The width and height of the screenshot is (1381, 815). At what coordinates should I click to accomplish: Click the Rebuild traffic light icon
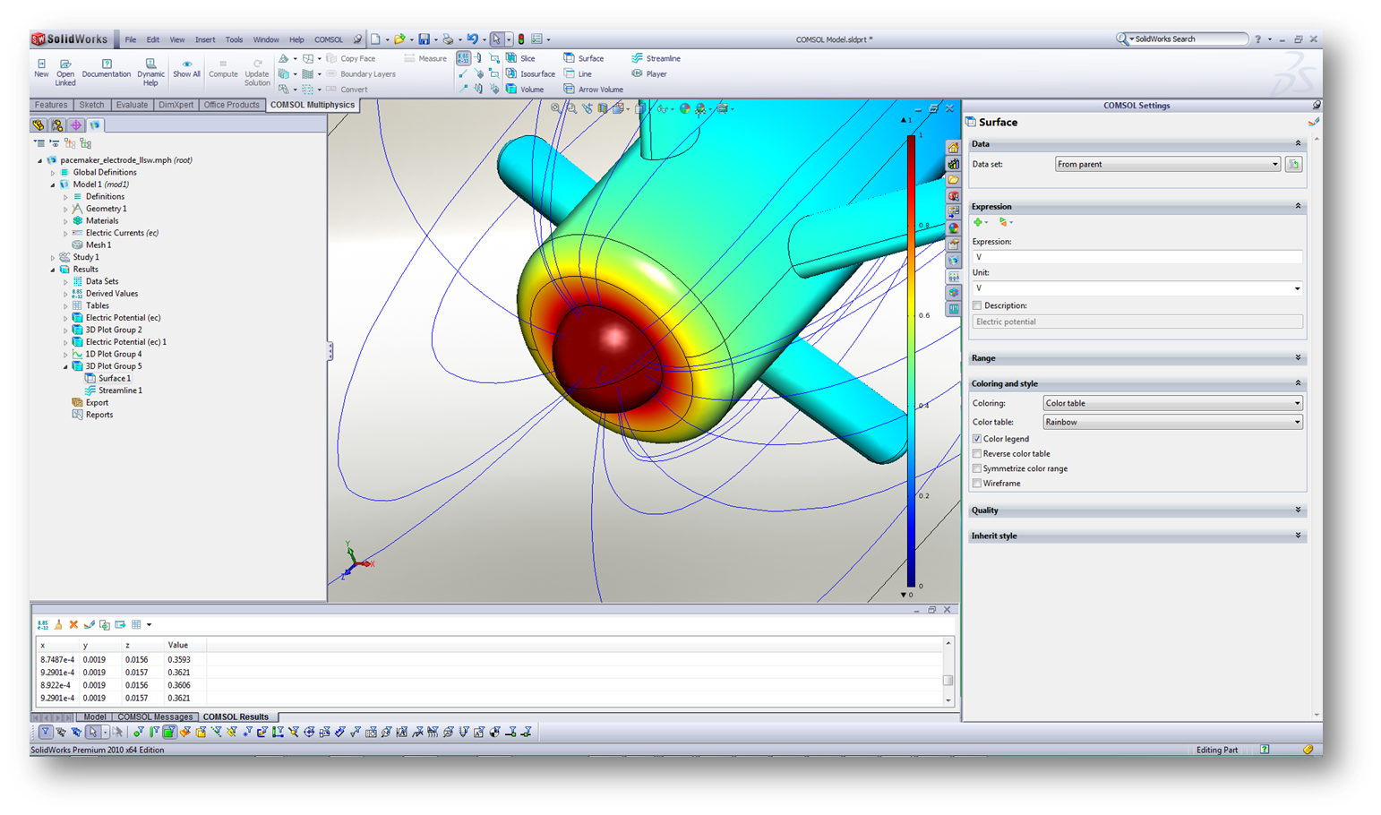point(521,39)
